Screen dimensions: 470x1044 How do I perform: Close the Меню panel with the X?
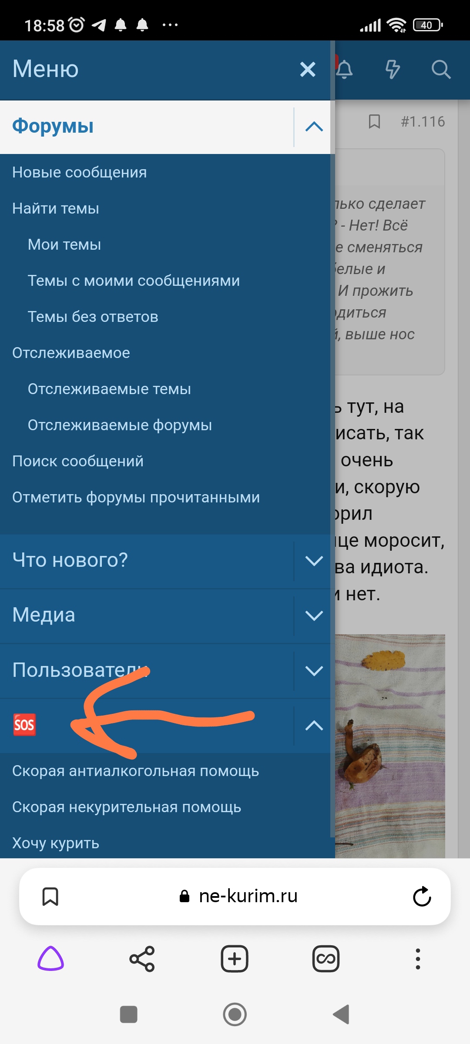(x=308, y=69)
